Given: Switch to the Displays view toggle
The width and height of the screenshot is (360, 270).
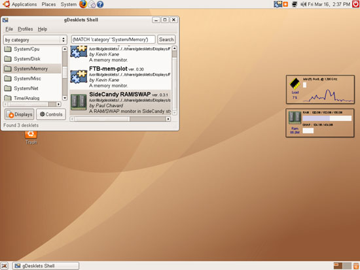Looking at the screenshot, I should (x=20, y=114).
